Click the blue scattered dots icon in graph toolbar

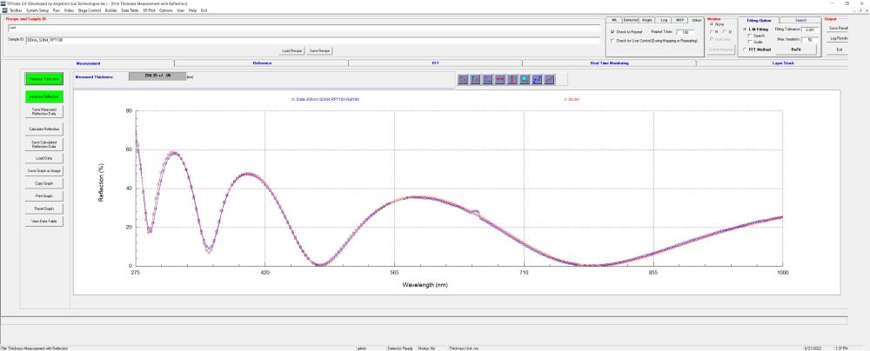click(x=537, y=79)
